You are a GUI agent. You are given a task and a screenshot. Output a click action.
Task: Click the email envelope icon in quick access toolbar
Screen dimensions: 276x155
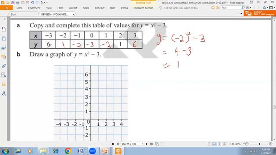click(22, 3)
